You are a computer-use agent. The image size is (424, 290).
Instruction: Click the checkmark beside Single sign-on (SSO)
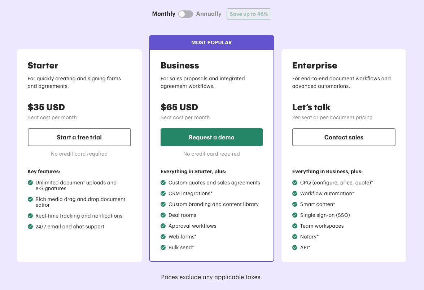coord(295,215)
